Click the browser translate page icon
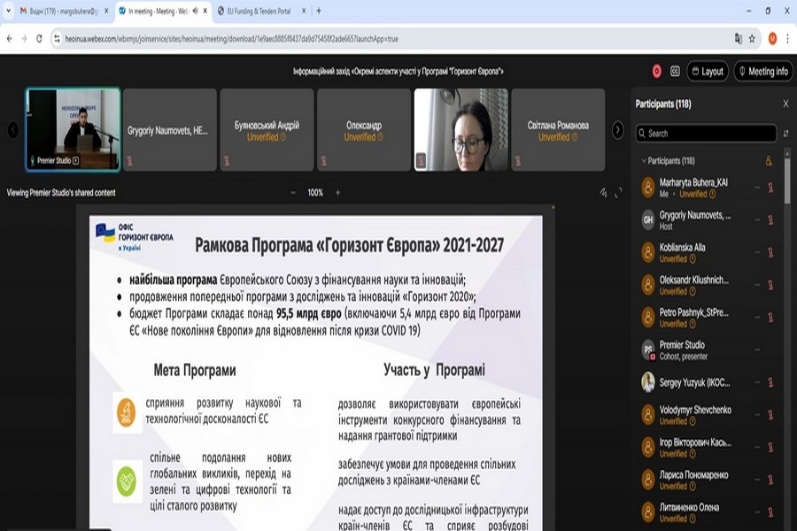 [x=738, y=39]
